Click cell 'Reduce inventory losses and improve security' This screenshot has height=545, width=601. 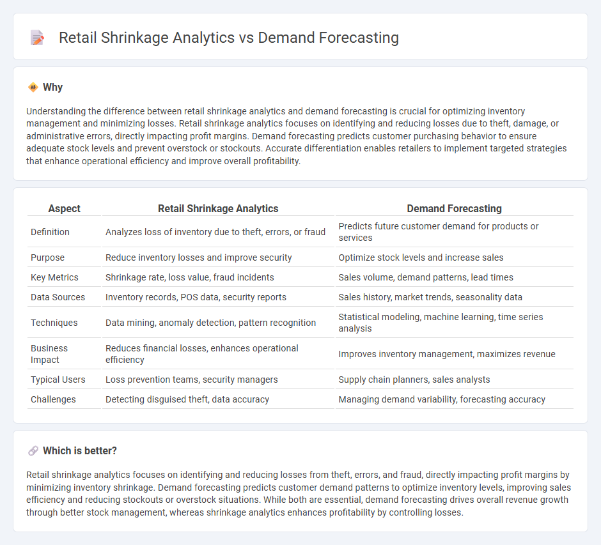point(218,257)
